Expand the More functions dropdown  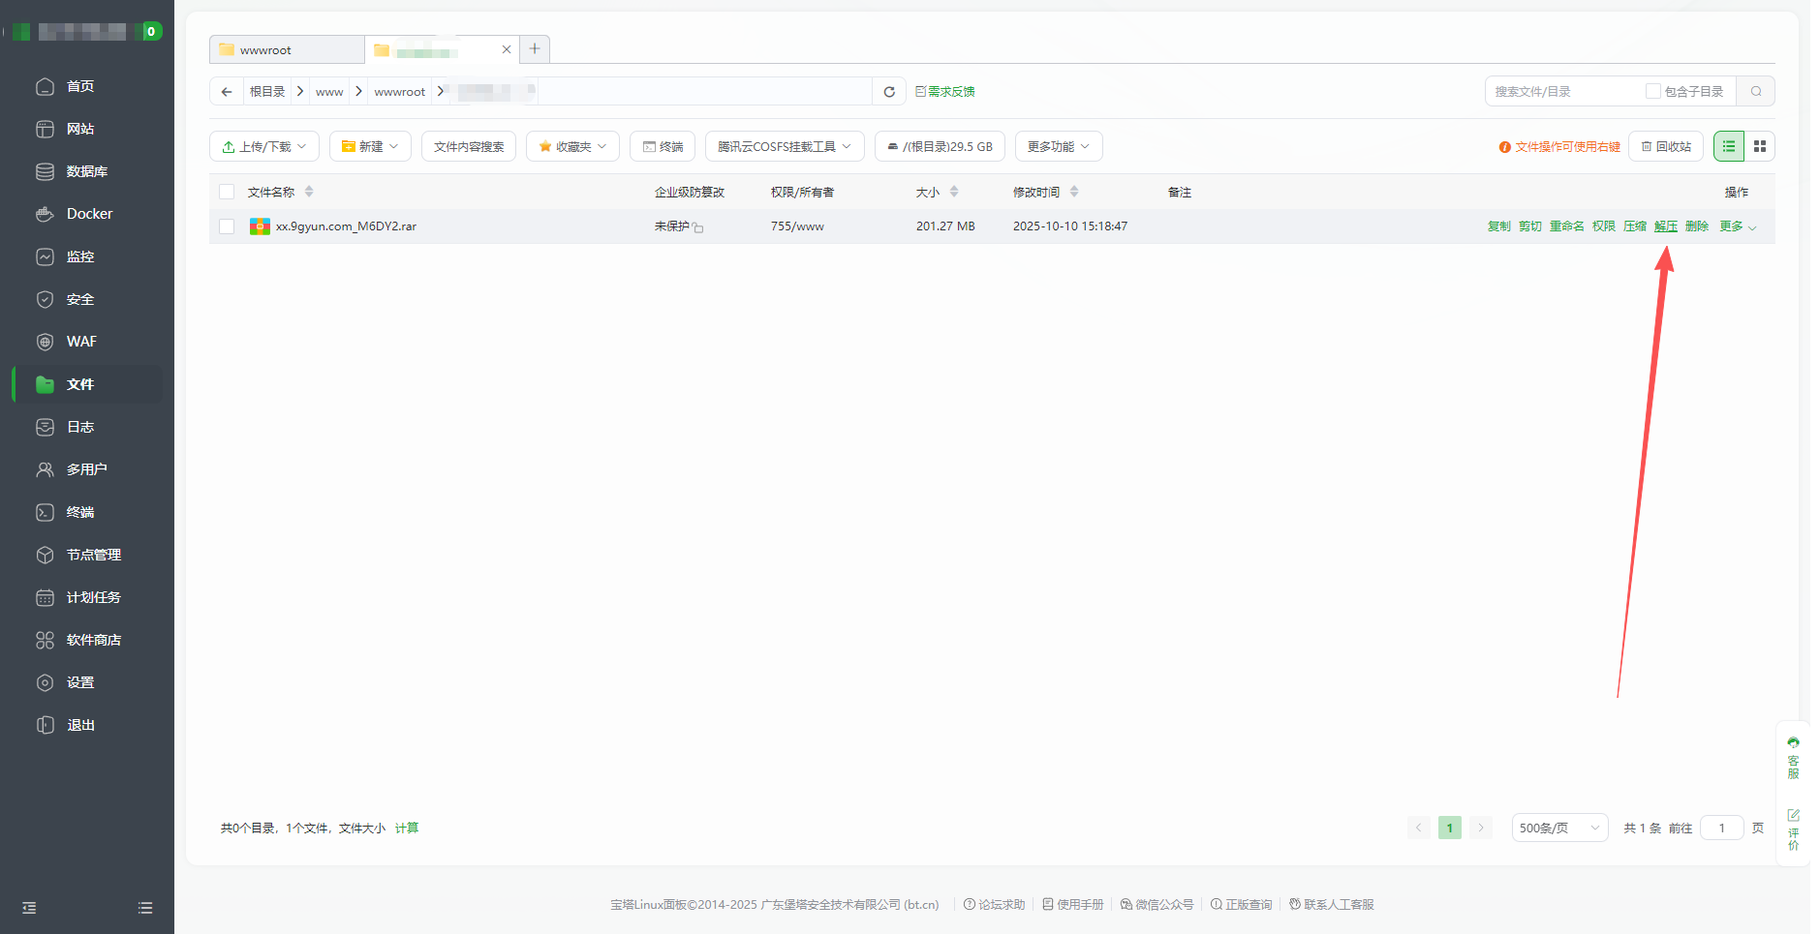click(1058, 146)
